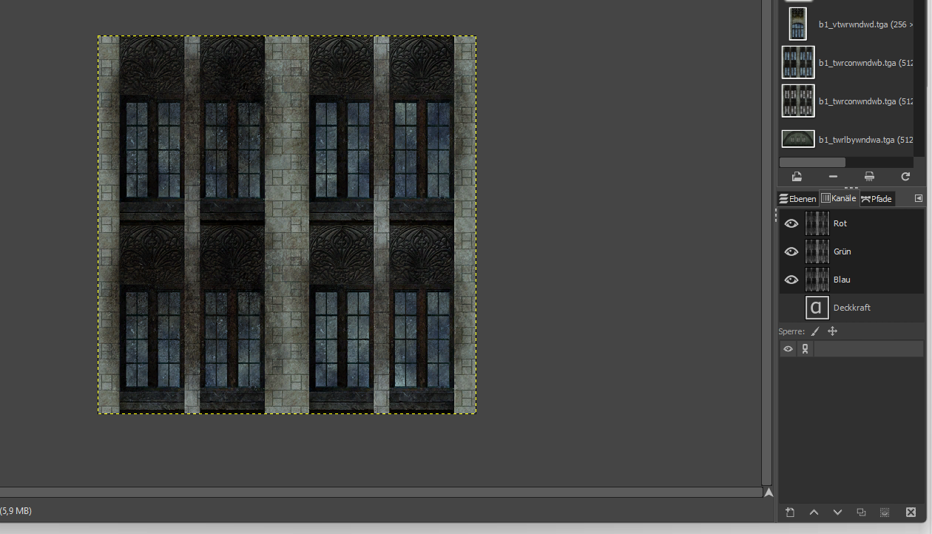The width and height of the screenshot is (932, 534).
Task: Click the building window texture on canvas
Action: click(x=287, y=225)
